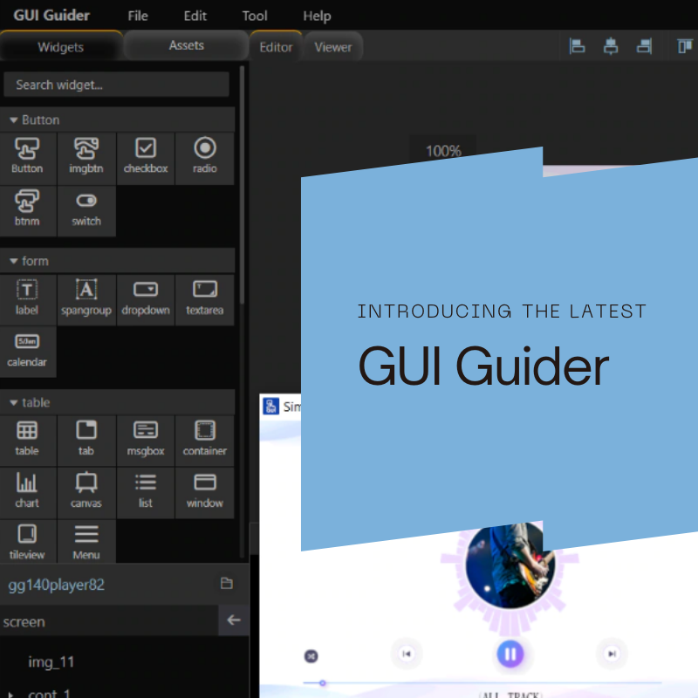Viewport: 698px width, 698px height.
Task: Select the label widget
Action: point(28,299)
